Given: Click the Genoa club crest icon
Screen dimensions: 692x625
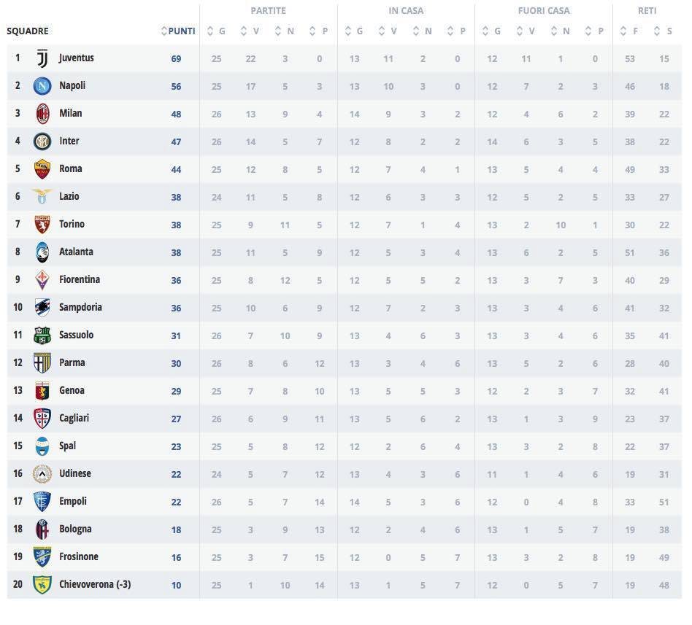Looking at the screenshot, I should [42, 391].
